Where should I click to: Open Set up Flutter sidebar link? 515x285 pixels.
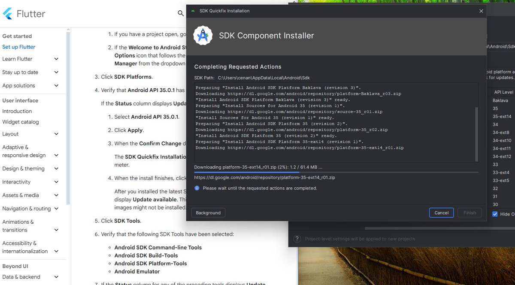[x=19, y=47]
